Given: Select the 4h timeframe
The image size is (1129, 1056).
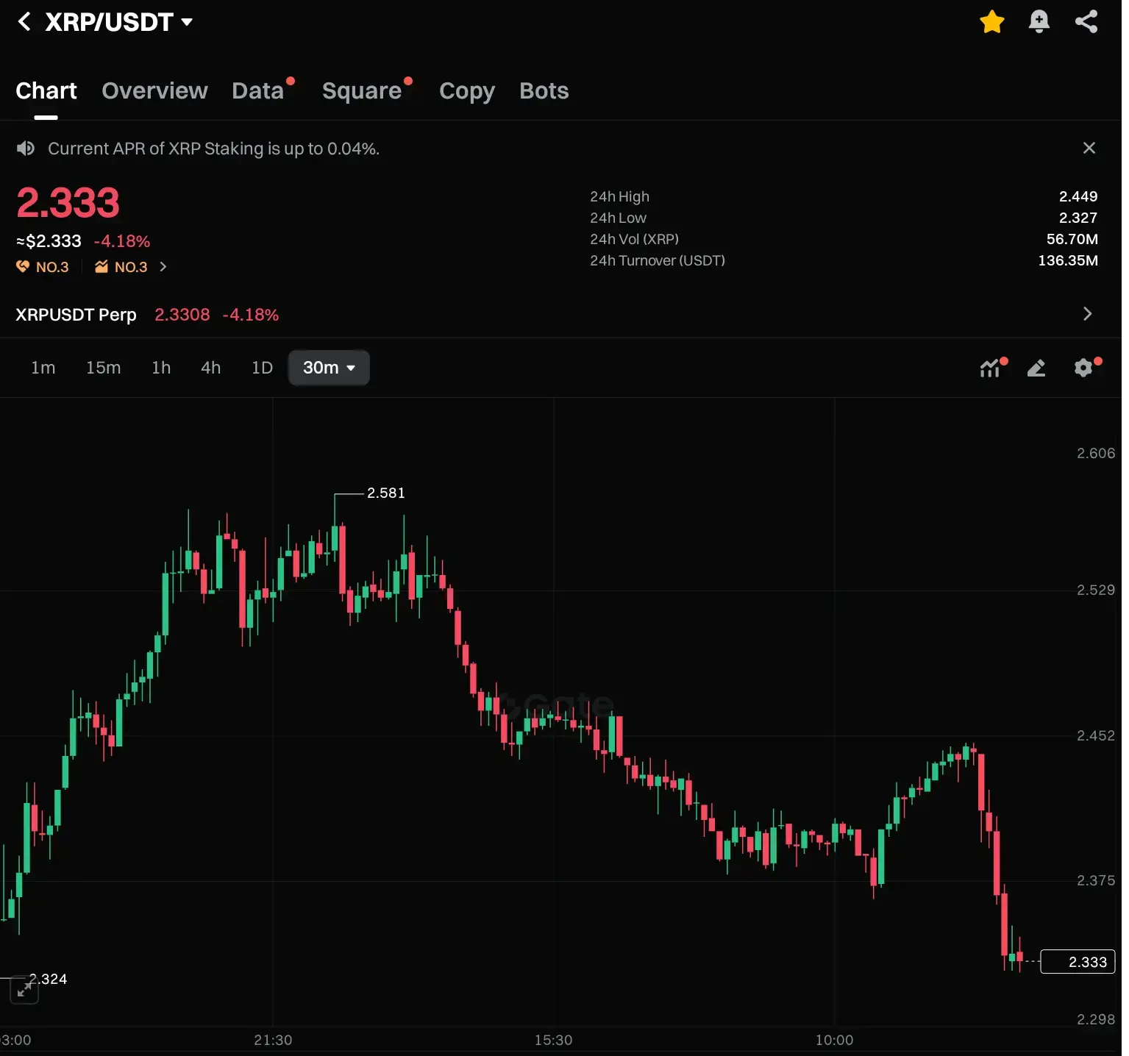Looking at the screenshot, I should coord(212,368).
